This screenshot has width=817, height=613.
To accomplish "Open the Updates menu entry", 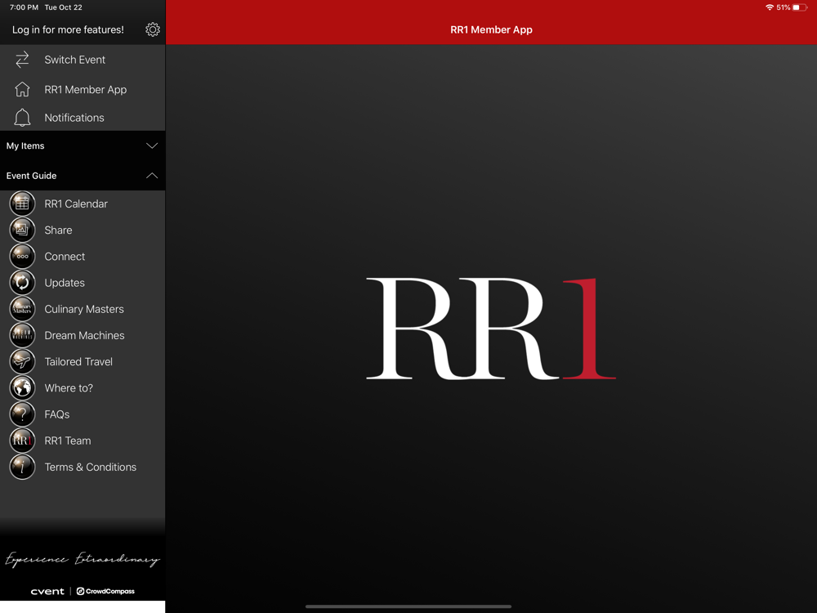I will 83,283.
